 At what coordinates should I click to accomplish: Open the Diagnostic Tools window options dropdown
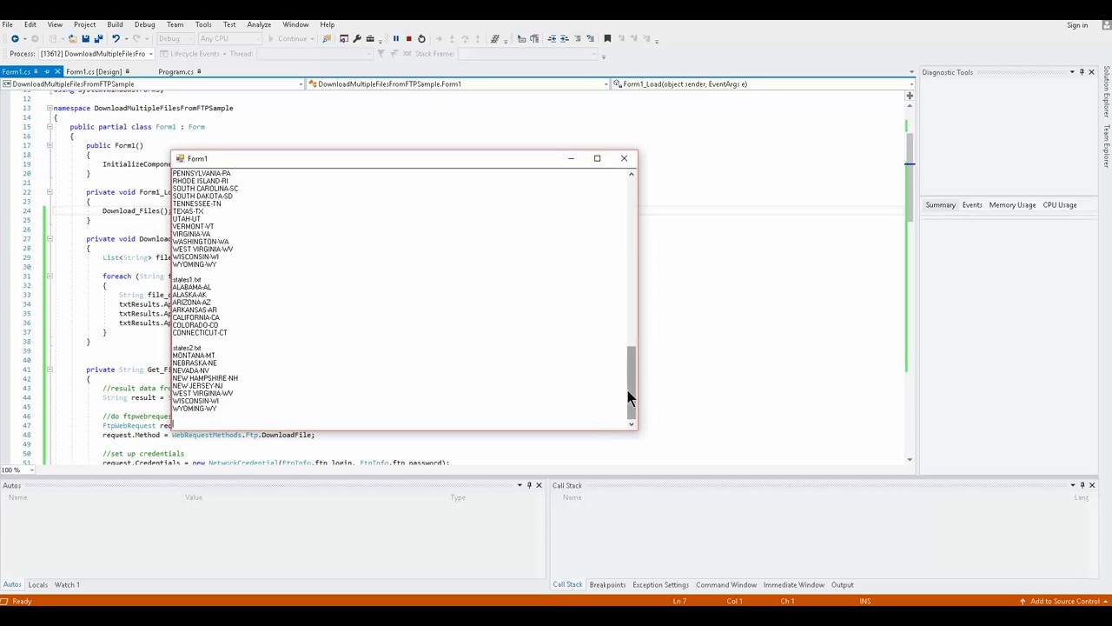(x=1072, y=72)
